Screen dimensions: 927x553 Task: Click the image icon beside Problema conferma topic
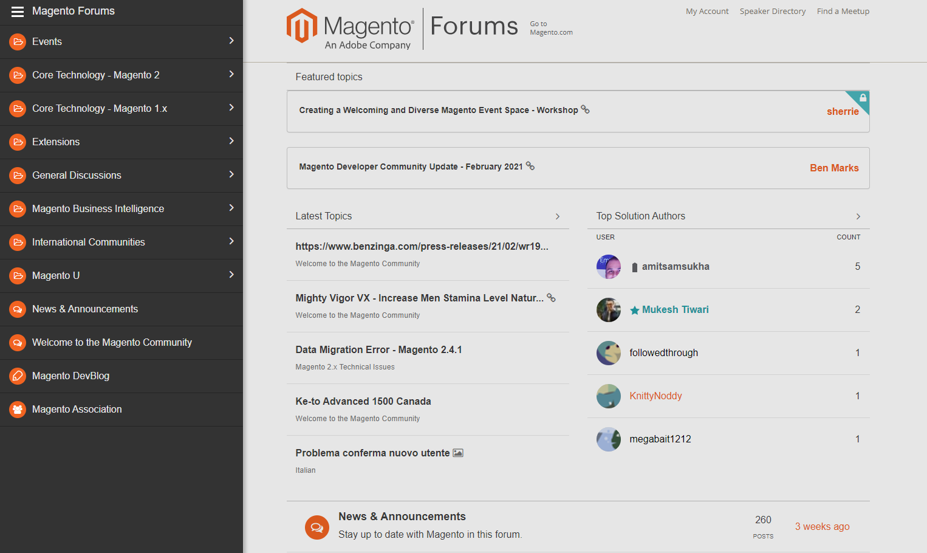pyautogui.click(x=458, y=453)
